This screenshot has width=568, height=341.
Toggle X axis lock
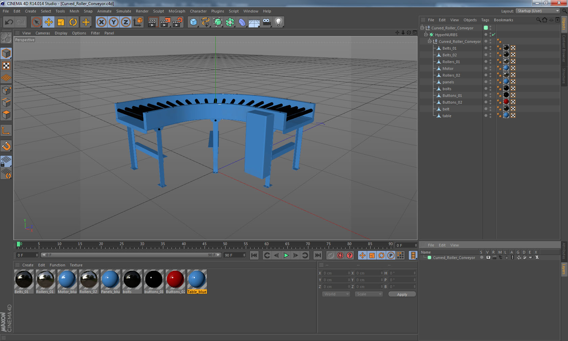tap(101, 22)
